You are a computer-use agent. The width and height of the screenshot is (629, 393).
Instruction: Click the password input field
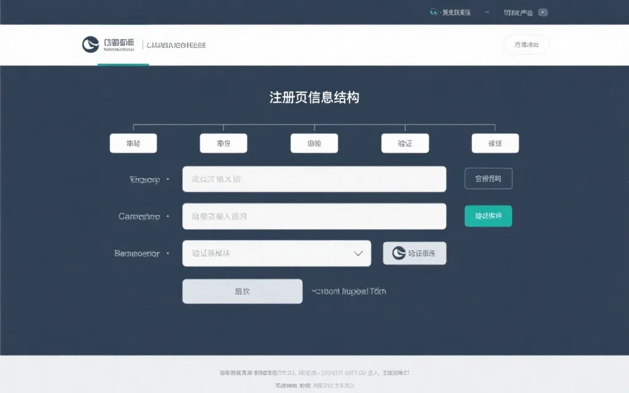point(314,216)
